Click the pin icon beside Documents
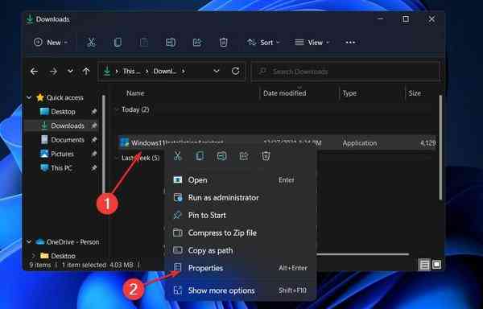Image resolution: width=483 pixels, height=309 pixels. tap(94, 140)
